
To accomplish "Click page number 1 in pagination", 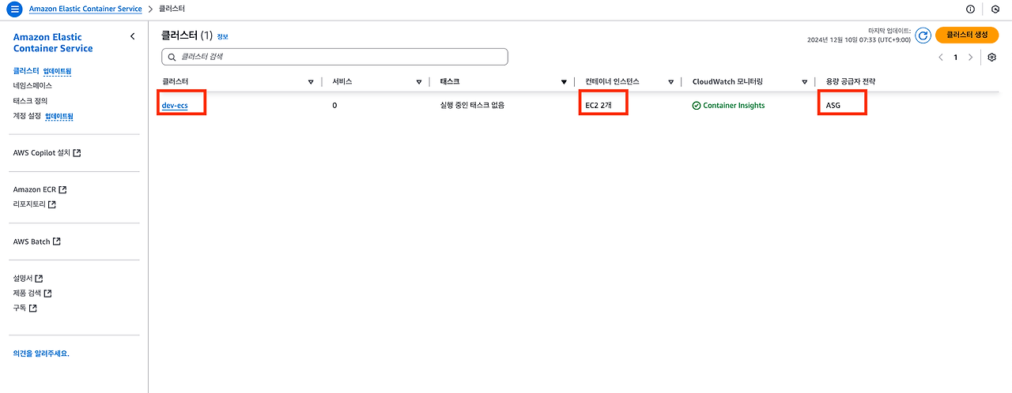I will click(x=955, y=58).
